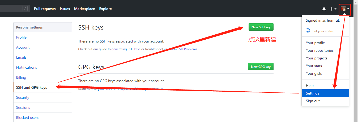The width and height of the screenshot is (358, 122).
Task: Click the search box slash field
Action: (13, 9)
